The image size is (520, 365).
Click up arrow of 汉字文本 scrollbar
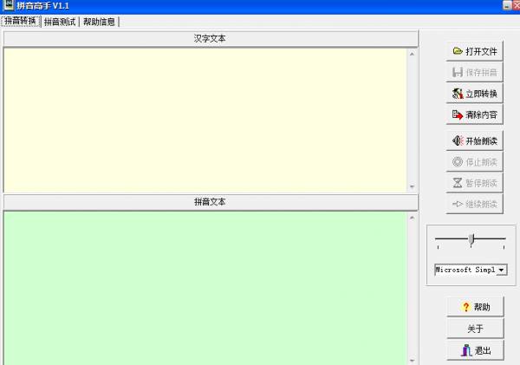(x=413, y=54)
